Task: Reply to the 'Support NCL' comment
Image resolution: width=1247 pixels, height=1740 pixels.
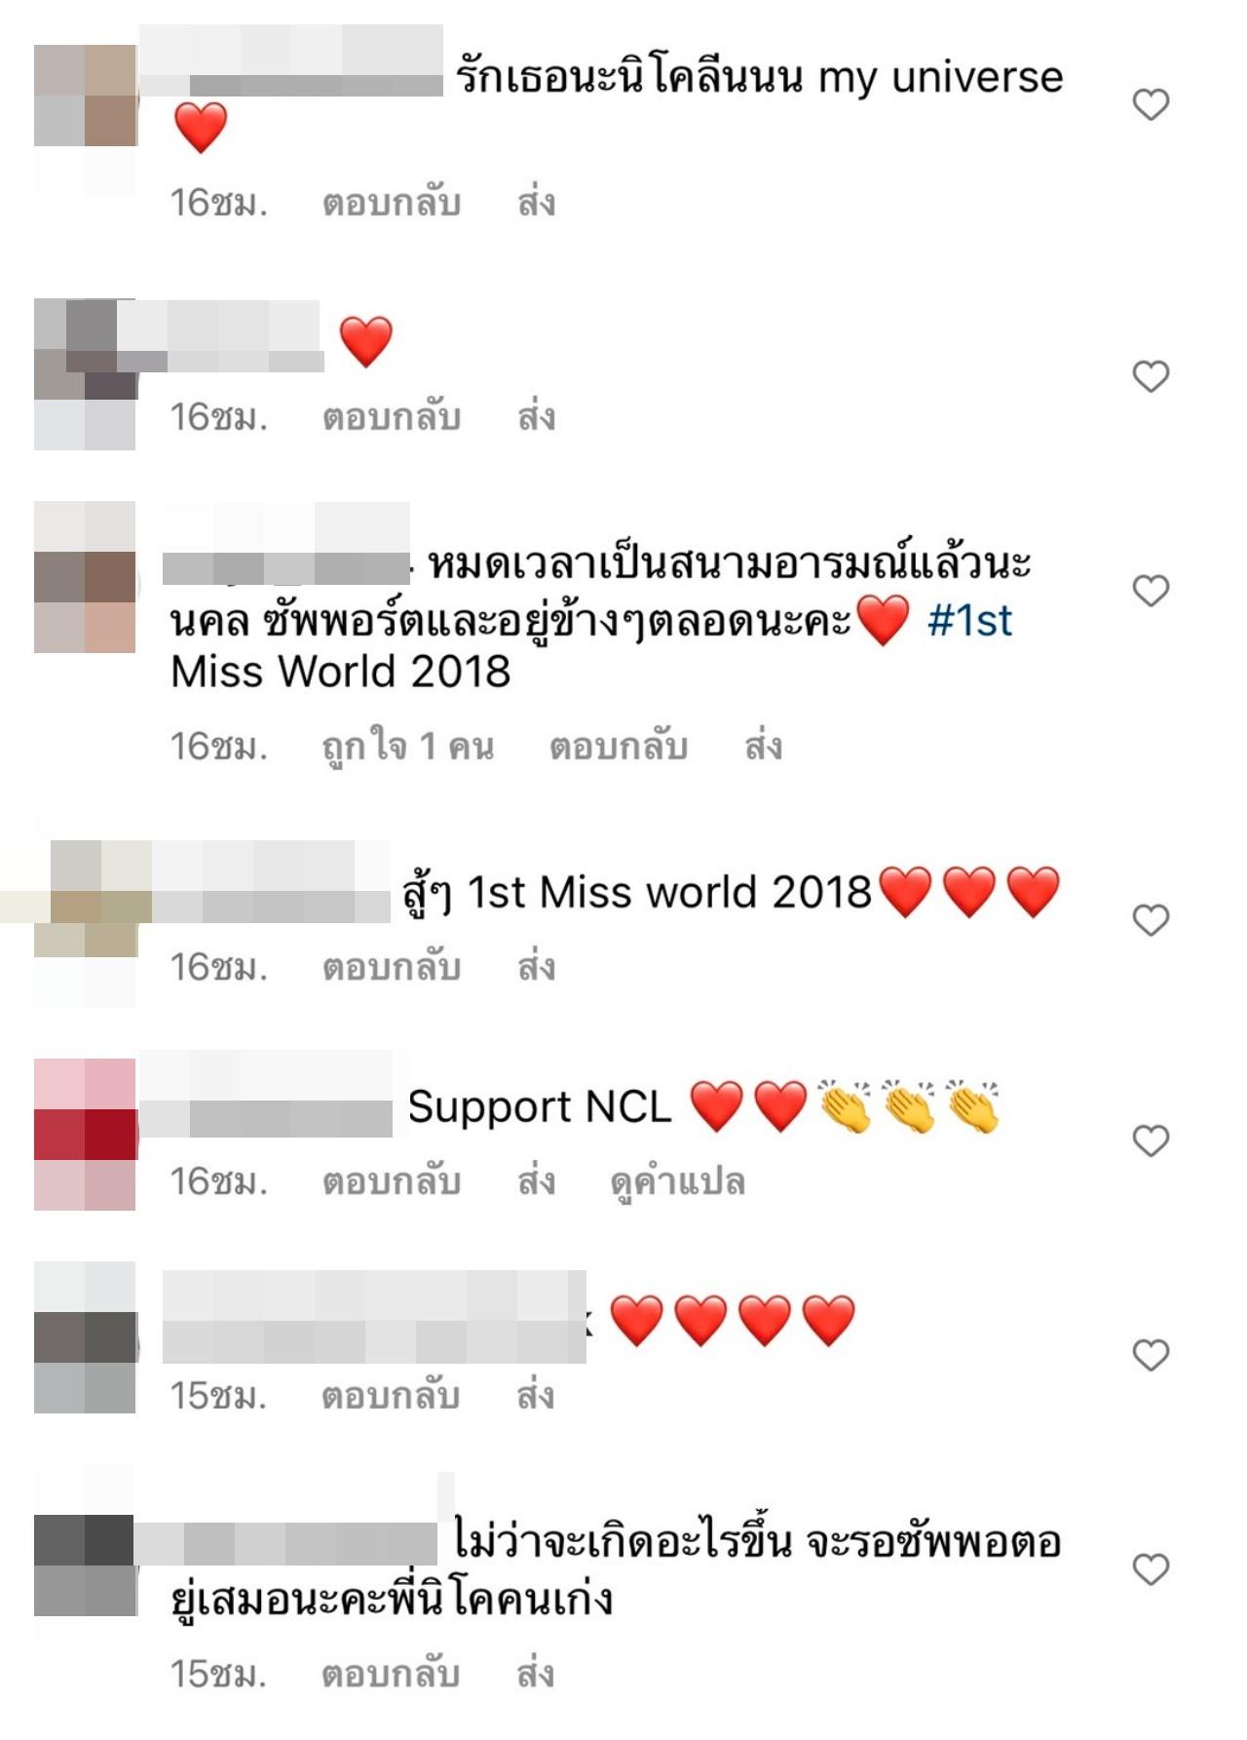Action: tap(392, 1181)
